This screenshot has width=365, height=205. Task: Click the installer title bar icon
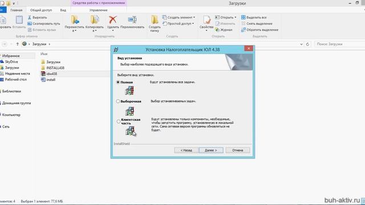[116, 50]
